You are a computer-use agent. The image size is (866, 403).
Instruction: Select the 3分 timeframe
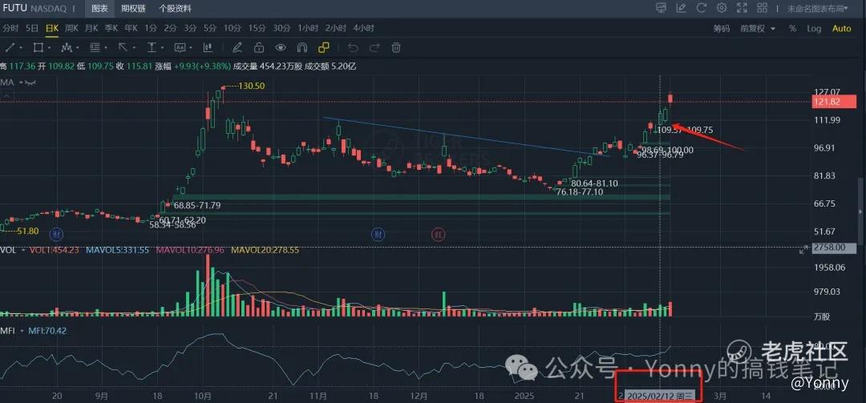click(190, 28)
